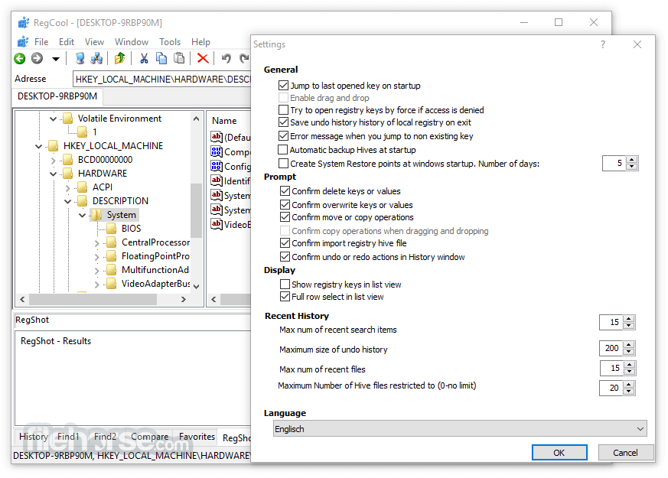Screen dimensions: 668x478
Task: Click the red Delete X icon
Action: click(203, 58)
